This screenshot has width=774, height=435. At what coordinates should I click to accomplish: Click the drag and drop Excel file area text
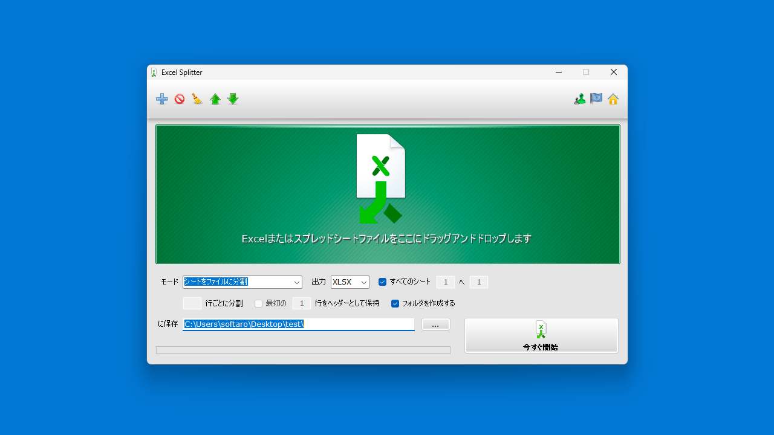pyautogui.click(x=386, y=239)
